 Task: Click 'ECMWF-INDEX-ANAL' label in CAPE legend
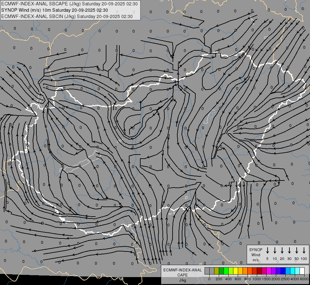pos(182,270)
